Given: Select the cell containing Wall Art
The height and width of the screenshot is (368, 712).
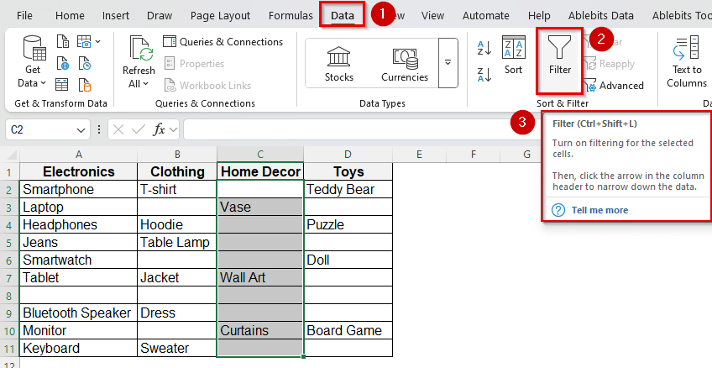Looking at the screenshot, I should click(260, 277).
